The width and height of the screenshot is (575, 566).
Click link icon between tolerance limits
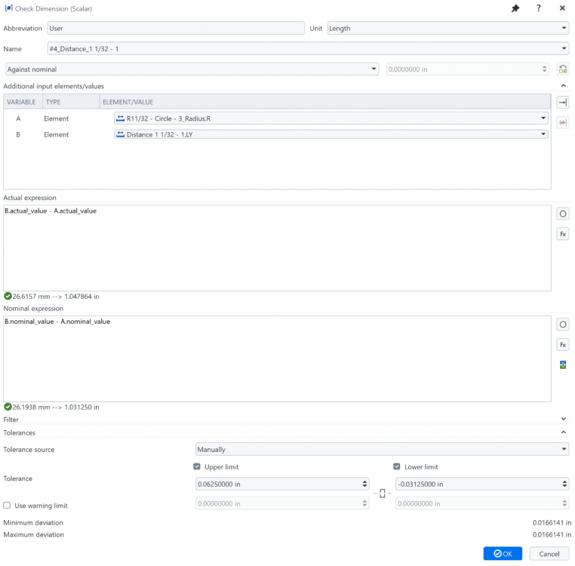tap(383, 494)
